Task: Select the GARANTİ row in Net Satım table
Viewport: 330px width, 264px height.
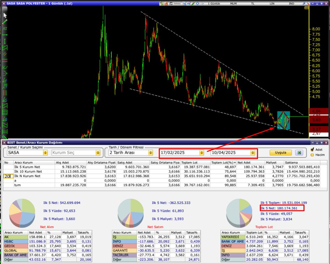Action: (x=156, y=251)
